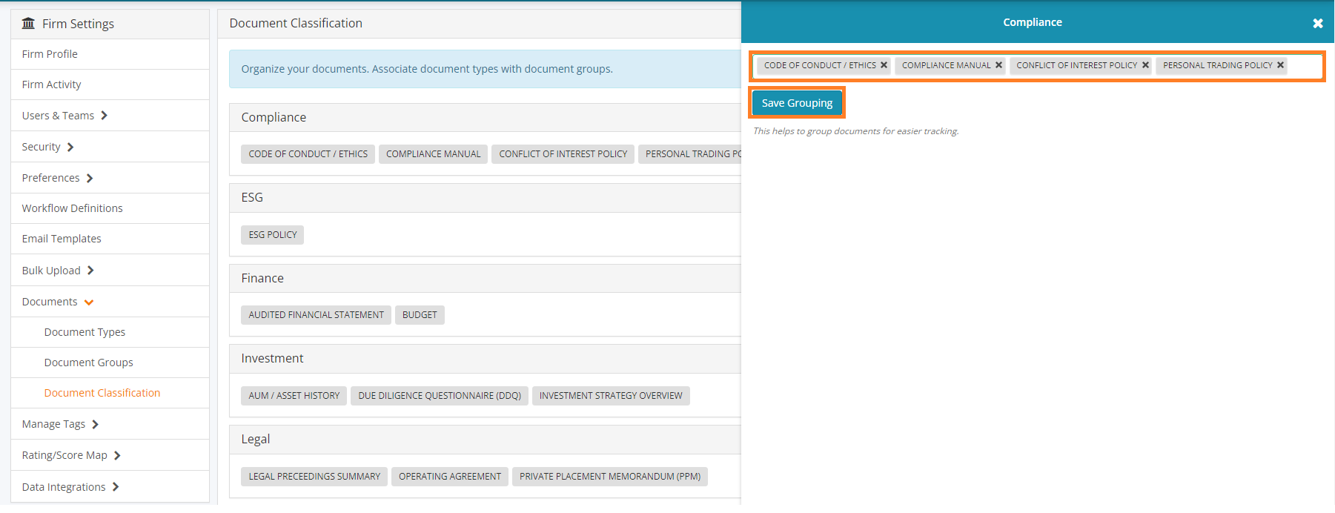1335x513 pixels.
Task: Click CONFLICT OF INTEREST POLICY in main list
Action: [x=563, y=154]
